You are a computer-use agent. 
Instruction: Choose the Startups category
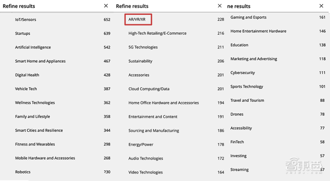[x=22, y=33]
